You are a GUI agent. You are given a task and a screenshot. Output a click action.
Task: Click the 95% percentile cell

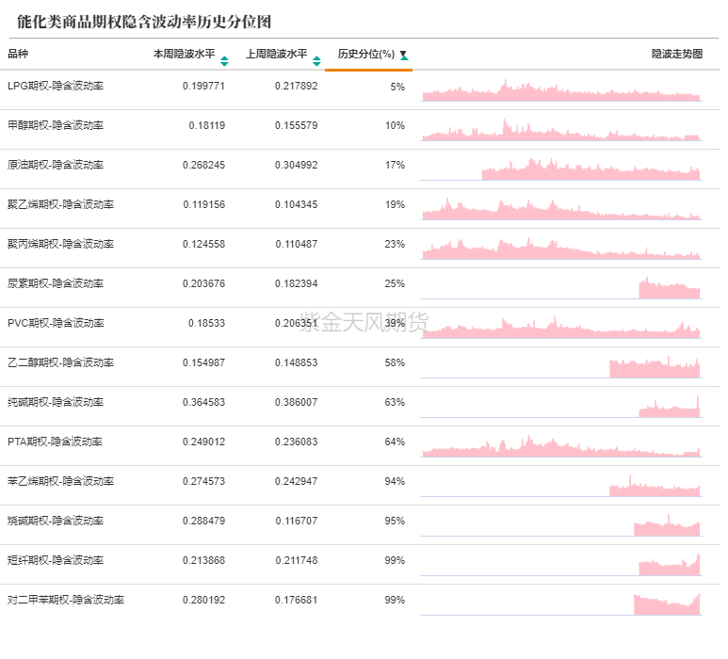(x=396, y=521)
